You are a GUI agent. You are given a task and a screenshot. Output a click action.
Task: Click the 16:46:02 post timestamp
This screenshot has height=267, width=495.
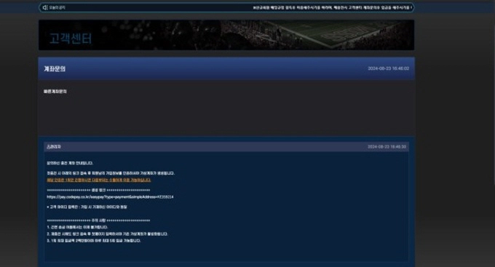coord(388,68)
